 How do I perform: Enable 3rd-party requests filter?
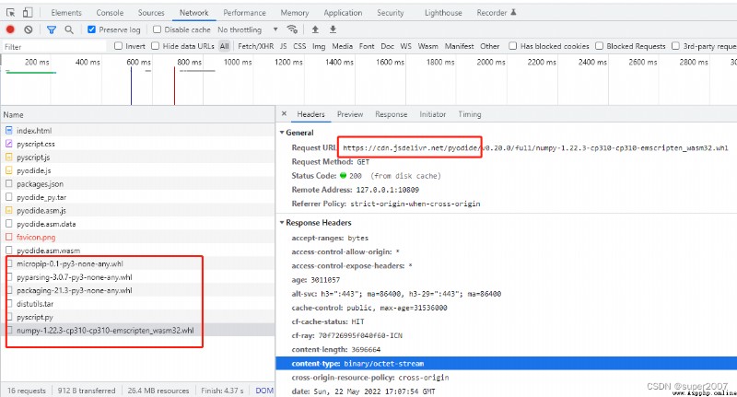(x=675, y=45)
